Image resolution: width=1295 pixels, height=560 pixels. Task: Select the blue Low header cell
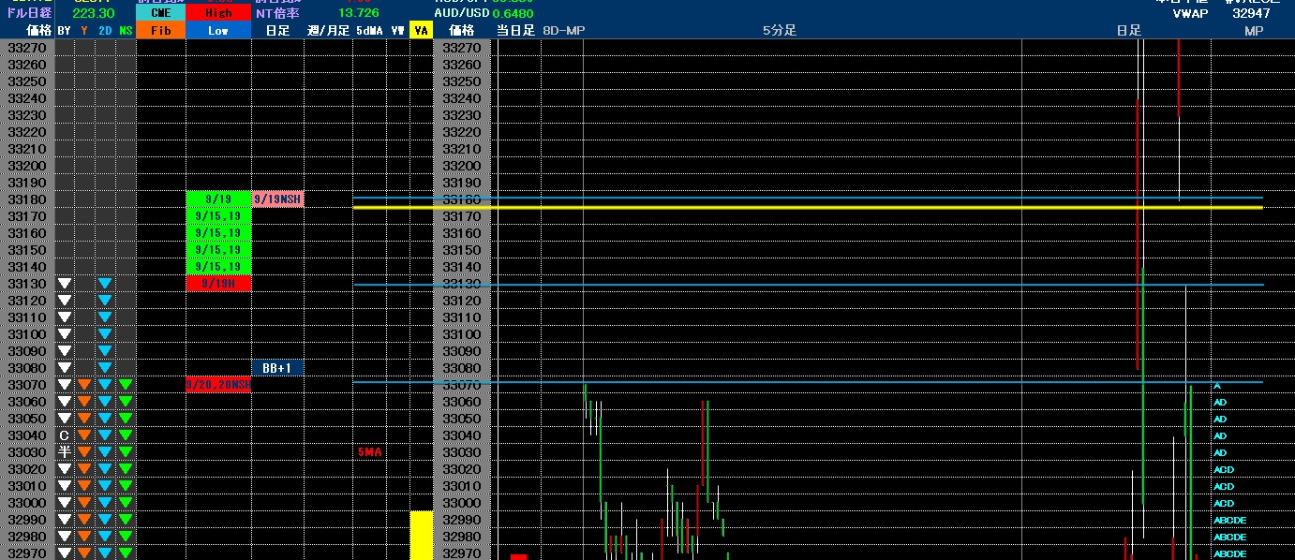(218, 30)
